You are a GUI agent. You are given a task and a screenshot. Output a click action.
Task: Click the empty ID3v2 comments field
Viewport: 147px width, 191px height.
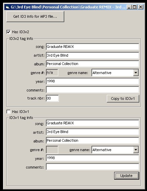pos(92,90)
